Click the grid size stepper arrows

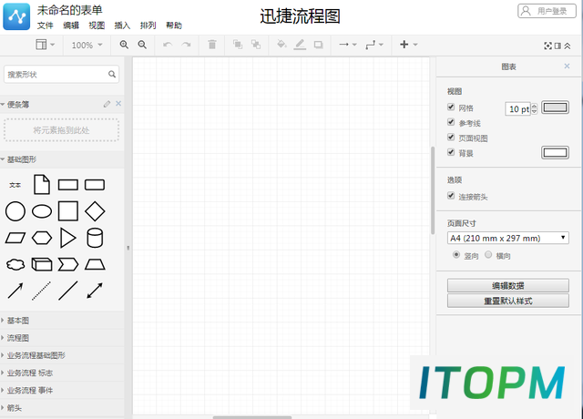pos(535,108)
